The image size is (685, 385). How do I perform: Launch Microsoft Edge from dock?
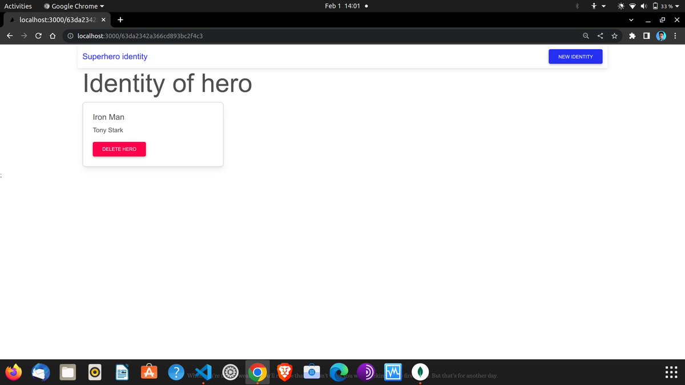click(x=339, y=372)
